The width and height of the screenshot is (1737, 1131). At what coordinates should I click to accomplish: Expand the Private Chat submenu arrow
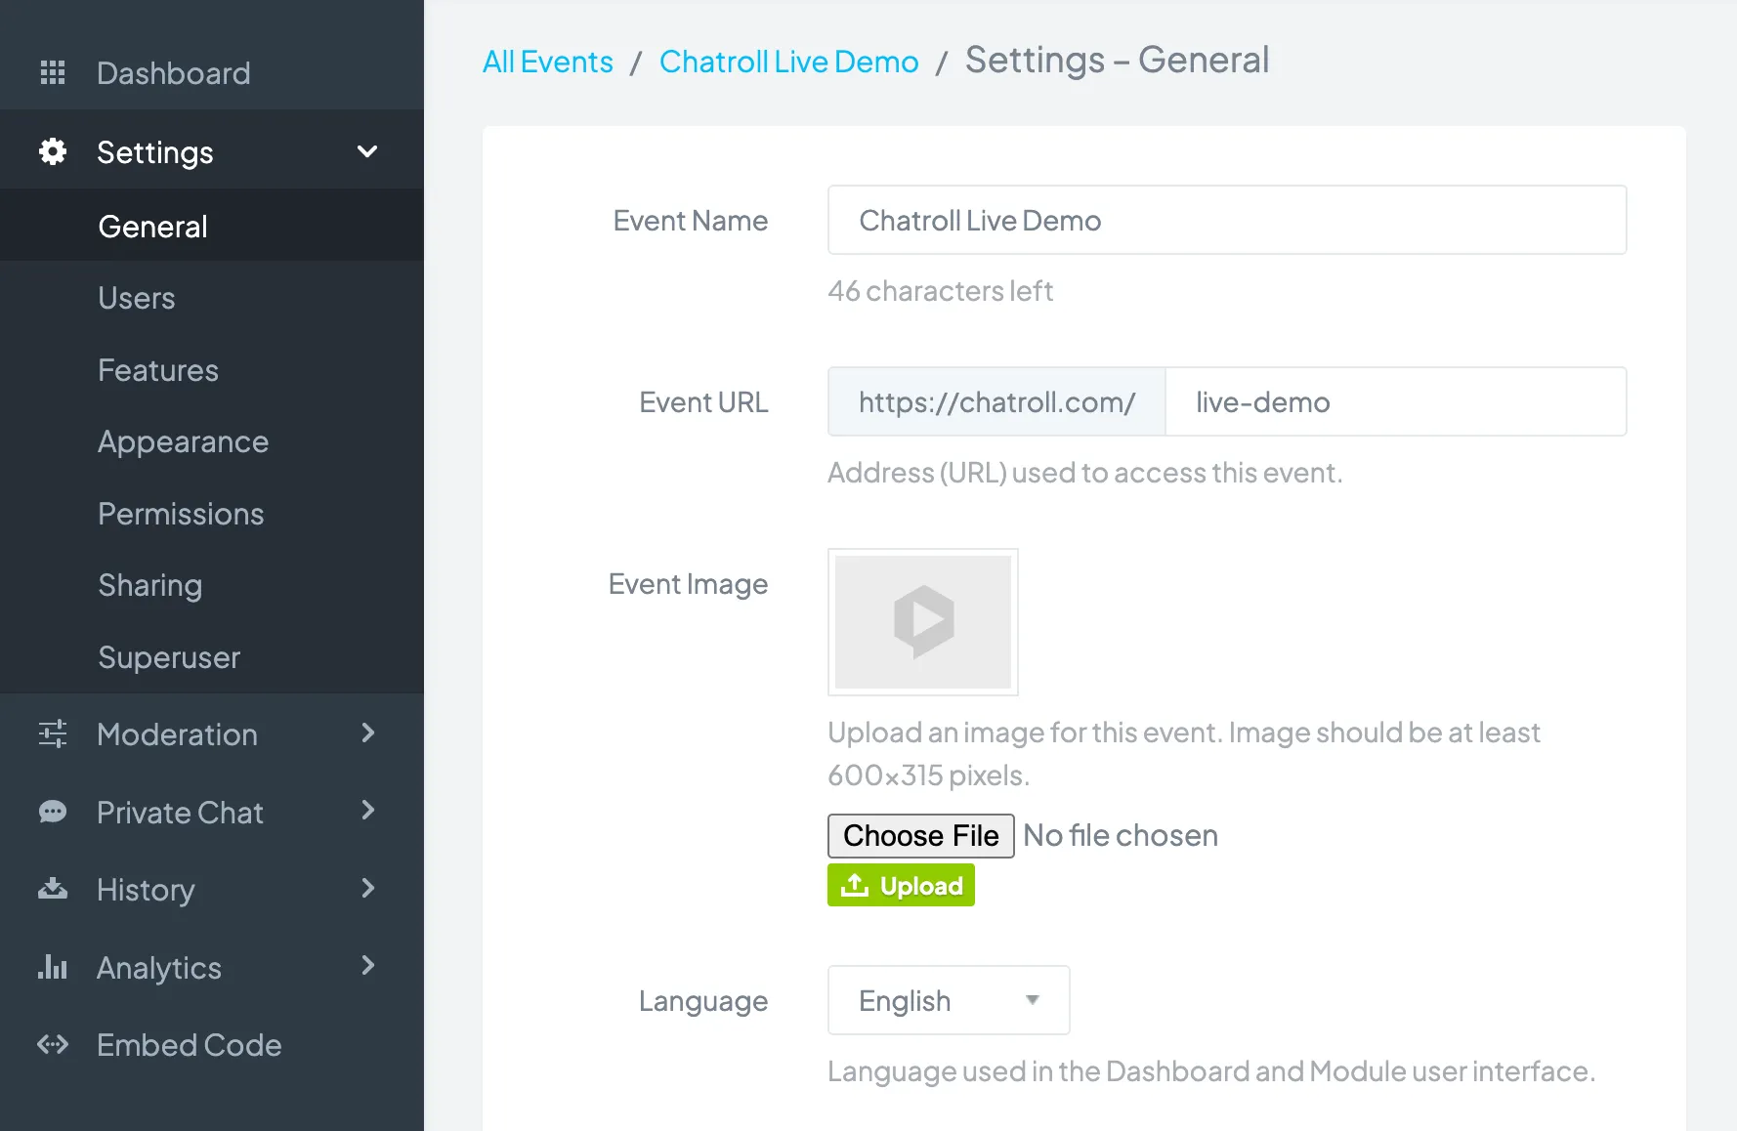click(x=368, y=811)
